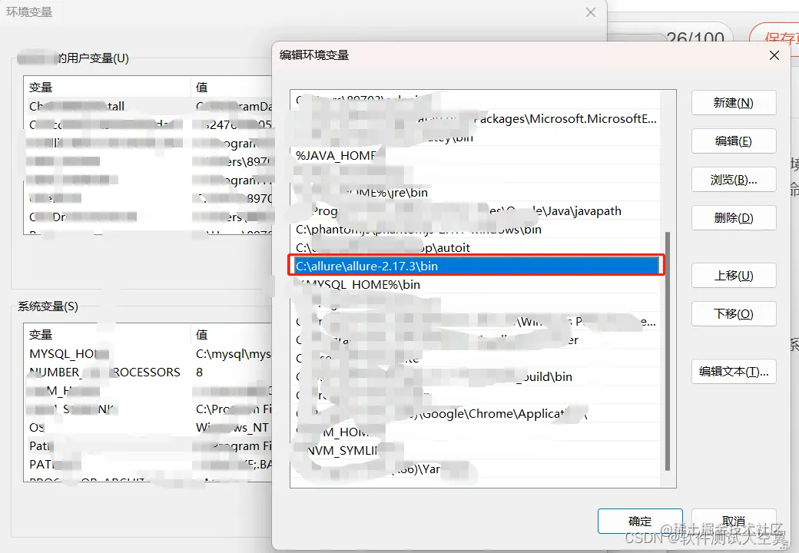Viewport: 799px width, 553px height.
Task: Select the entry ending in Packages\Microsoft.MicrosoftE...
Action: [476, 118]
